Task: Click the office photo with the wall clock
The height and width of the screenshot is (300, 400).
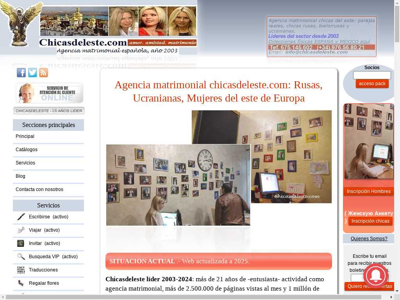Action: (x=178, y=185)
